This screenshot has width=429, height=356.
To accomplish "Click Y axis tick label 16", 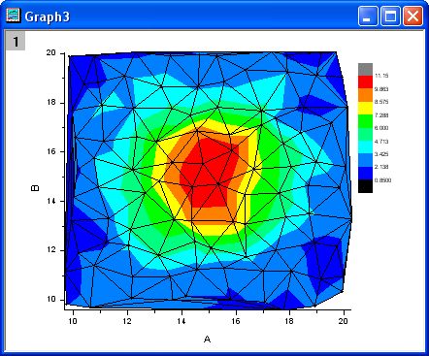I will 51,151.
